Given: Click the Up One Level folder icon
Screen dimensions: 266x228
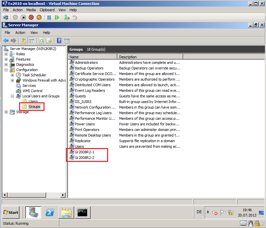Looking at the screenshot, I should click(x=23, y=41).
